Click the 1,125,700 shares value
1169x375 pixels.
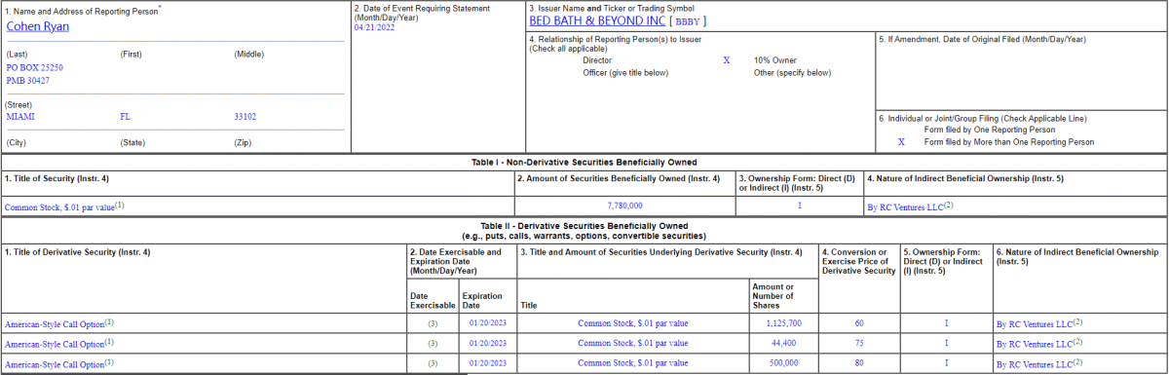(784, 323)
